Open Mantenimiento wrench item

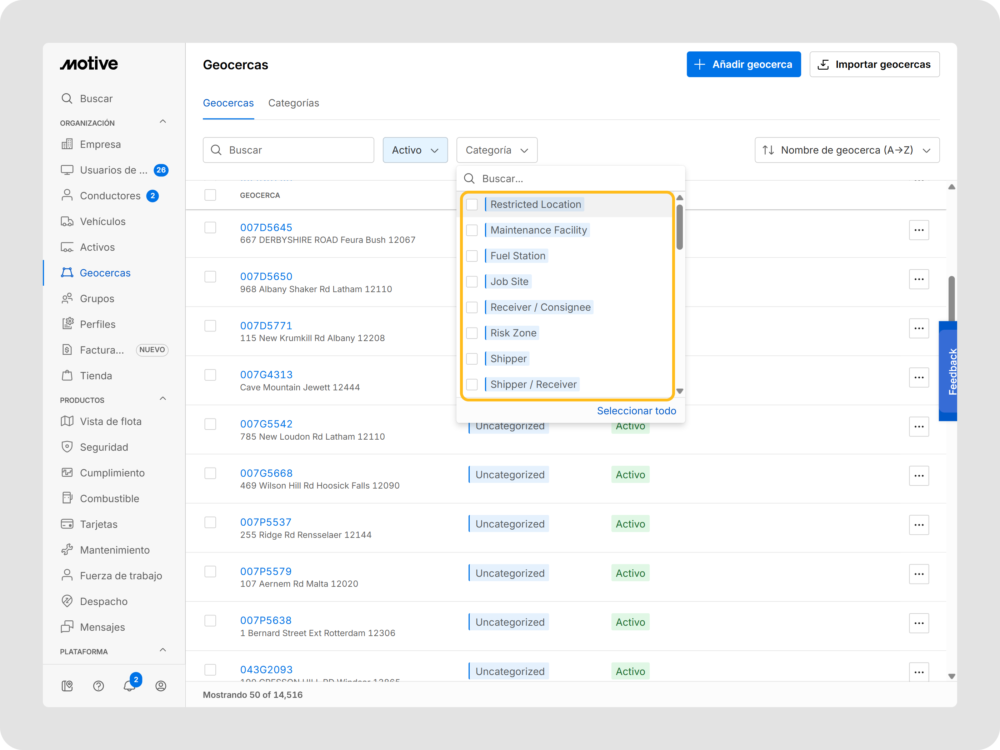(x=114, y=550)
